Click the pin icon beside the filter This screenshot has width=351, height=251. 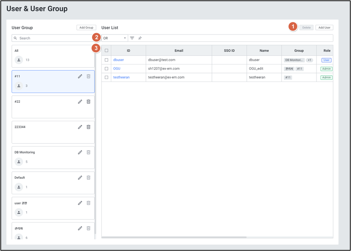[140, 38]
